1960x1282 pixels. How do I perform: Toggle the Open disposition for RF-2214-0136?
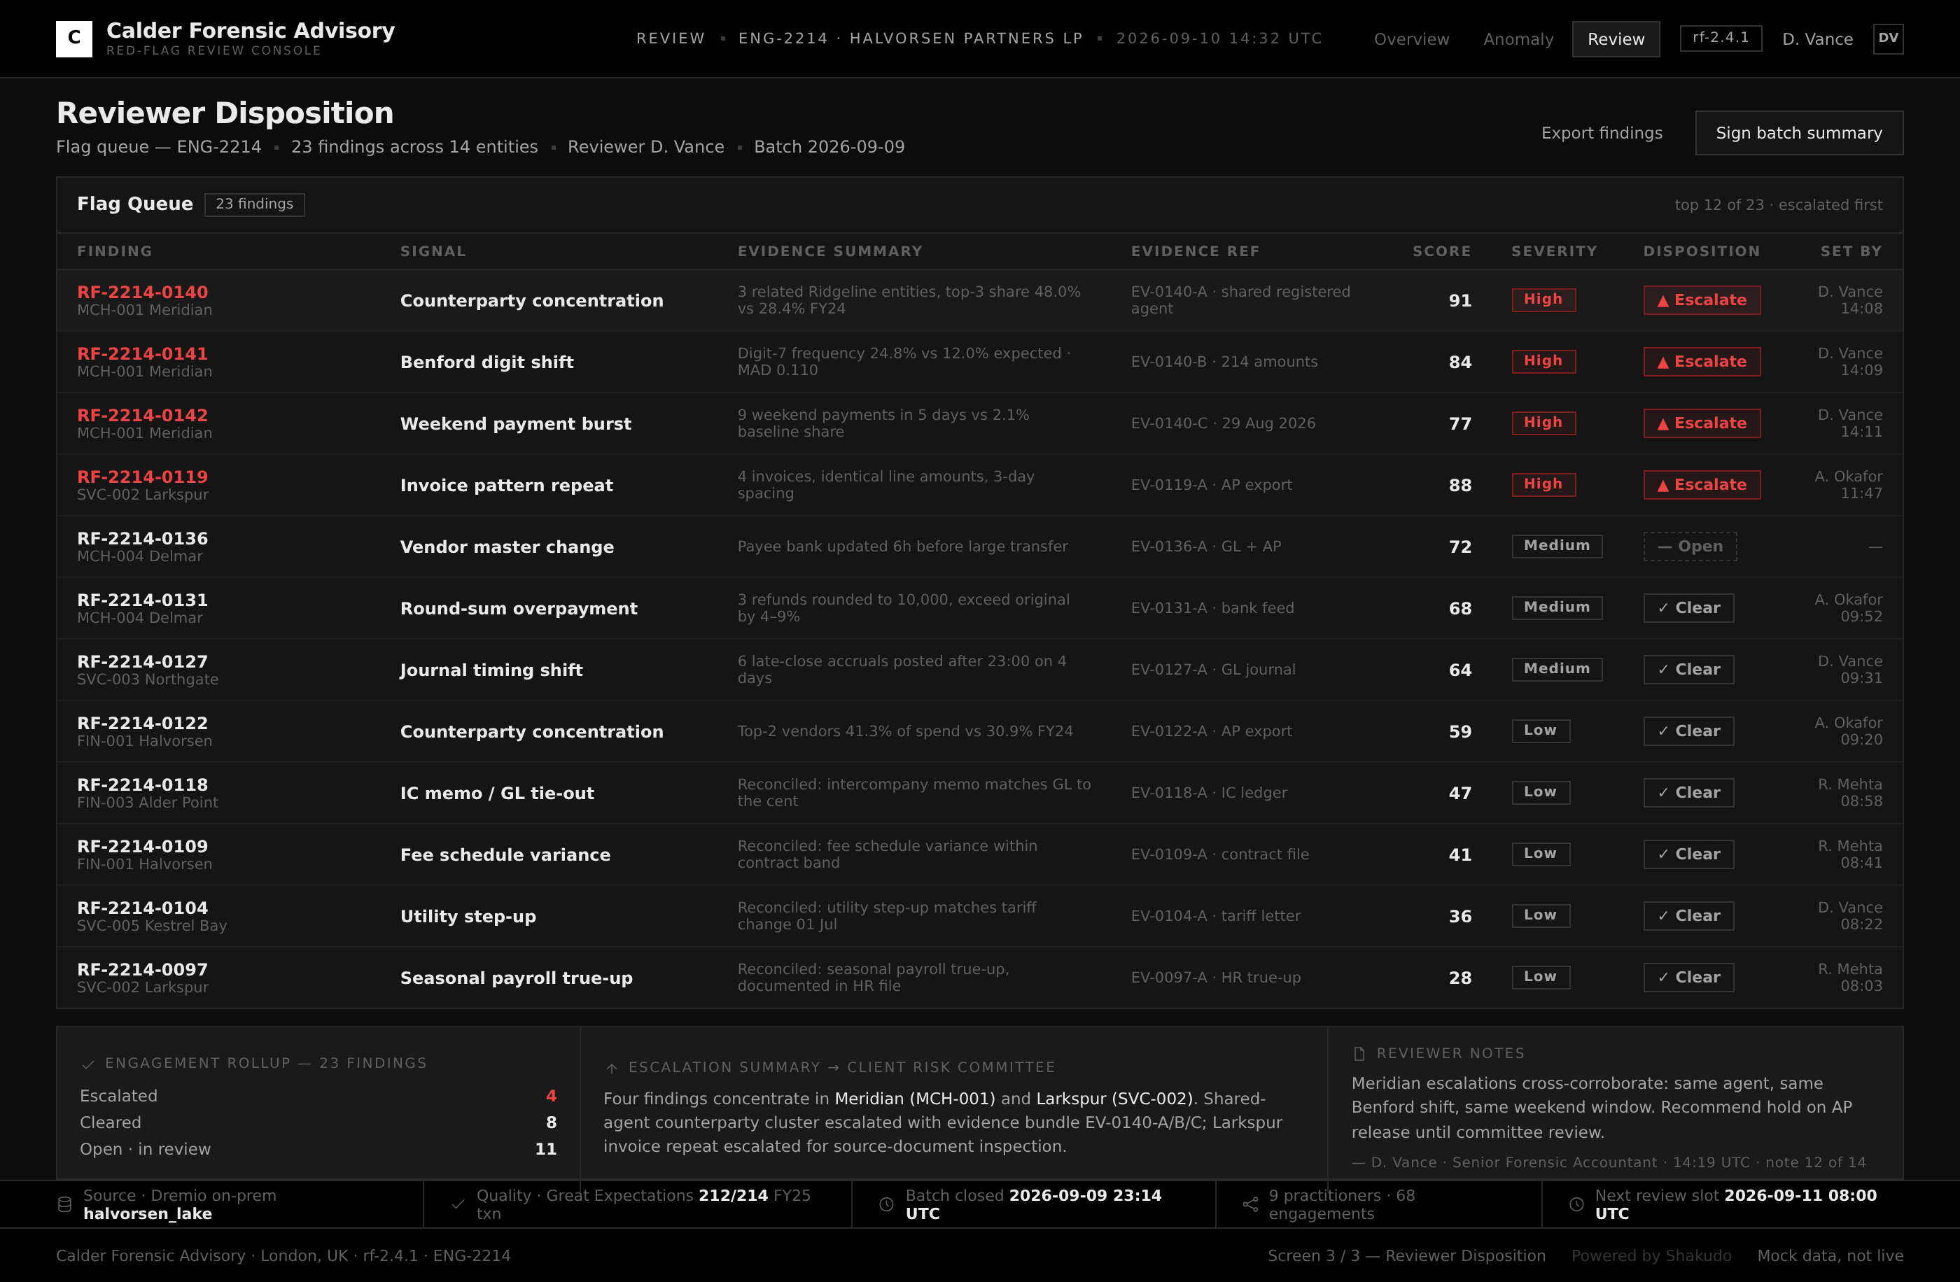coord(1690,546)
